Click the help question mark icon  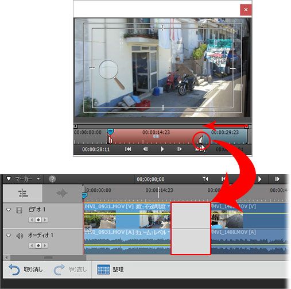point(52,179)
